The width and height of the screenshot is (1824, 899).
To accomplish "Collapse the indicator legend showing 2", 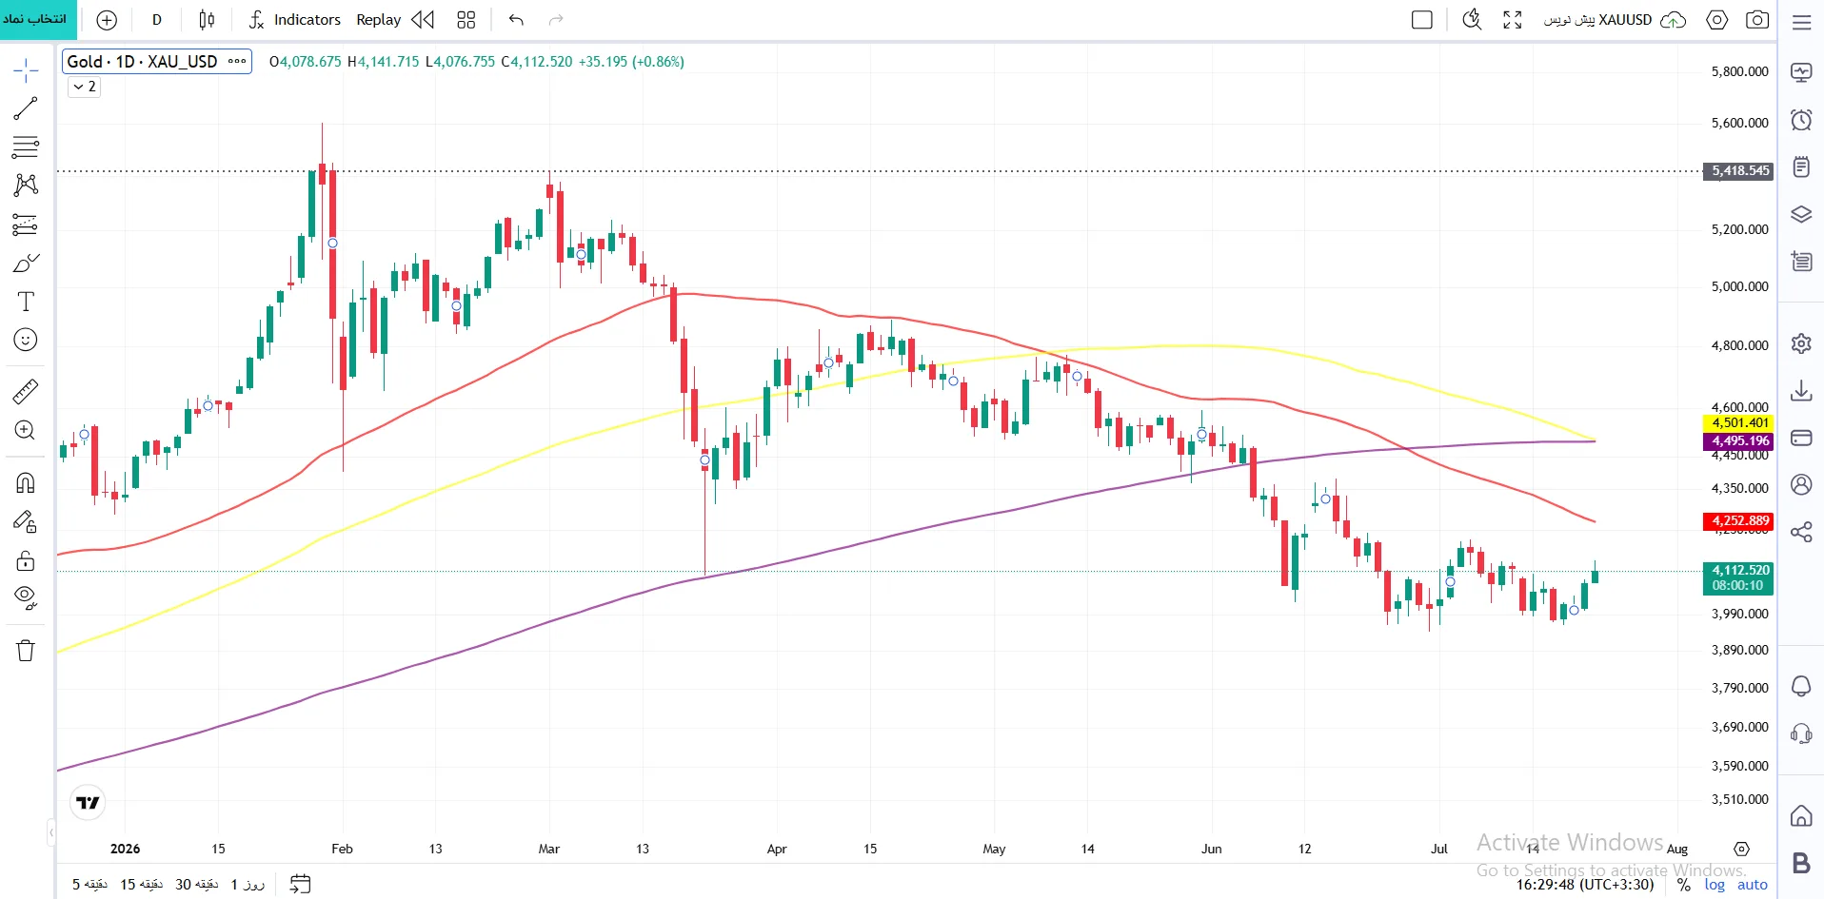I will pos(85,87).
